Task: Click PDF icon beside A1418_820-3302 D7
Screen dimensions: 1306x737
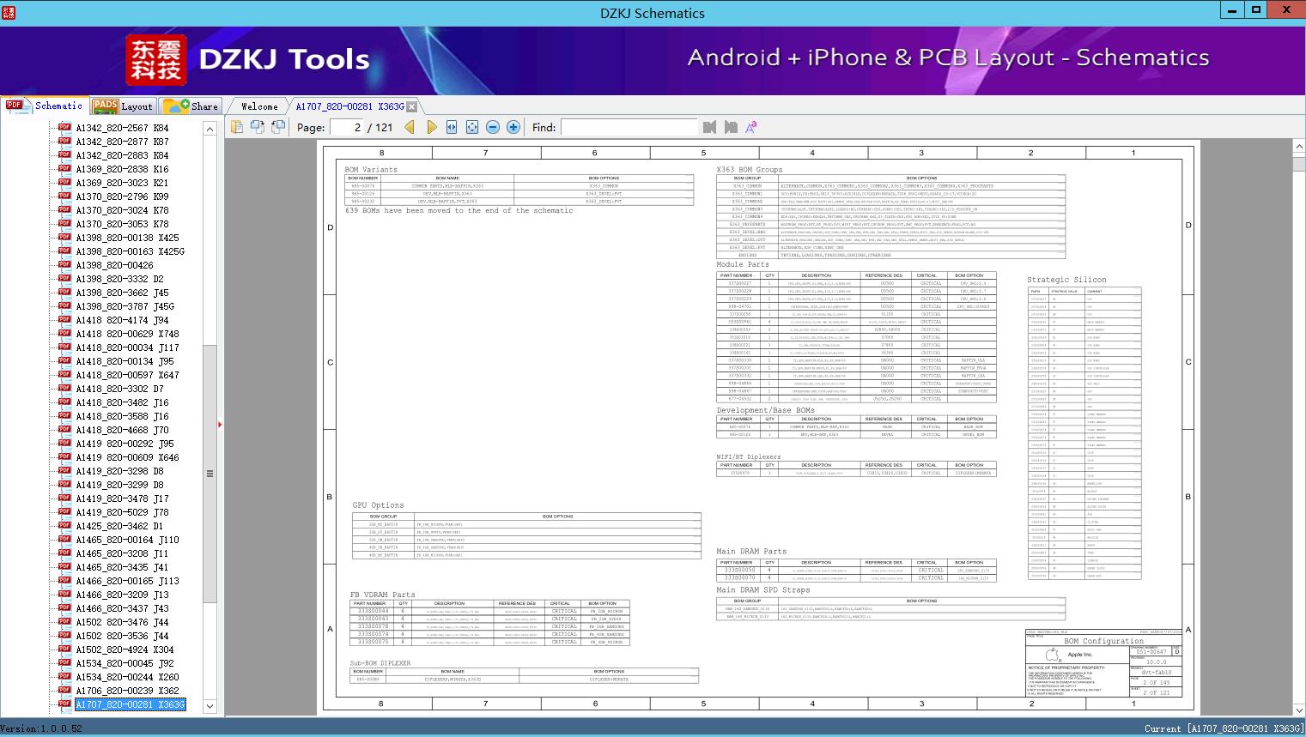Action: [x=64, y=388]
